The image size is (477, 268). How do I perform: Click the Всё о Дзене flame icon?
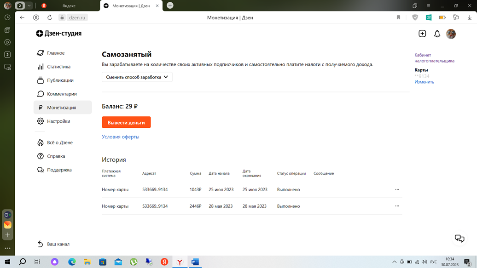tap(40, 143)
